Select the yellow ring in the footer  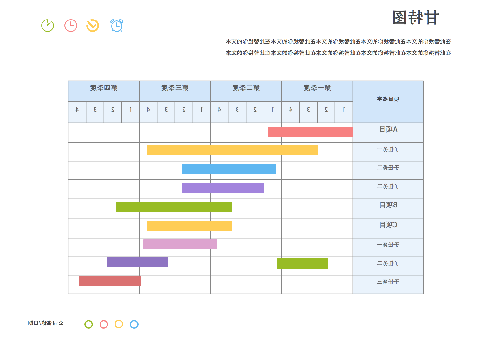(x=119, y=324)
